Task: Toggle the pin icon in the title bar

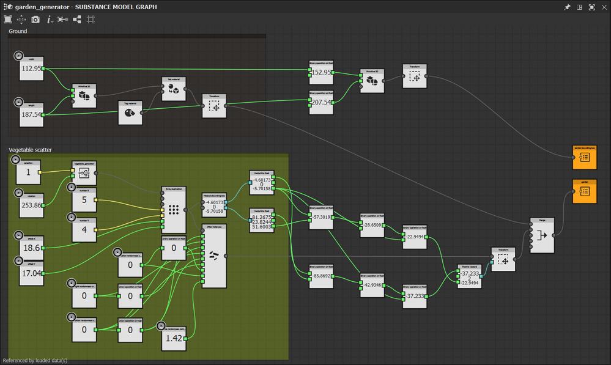Action: pyautogui.click(x=568, y=7)
